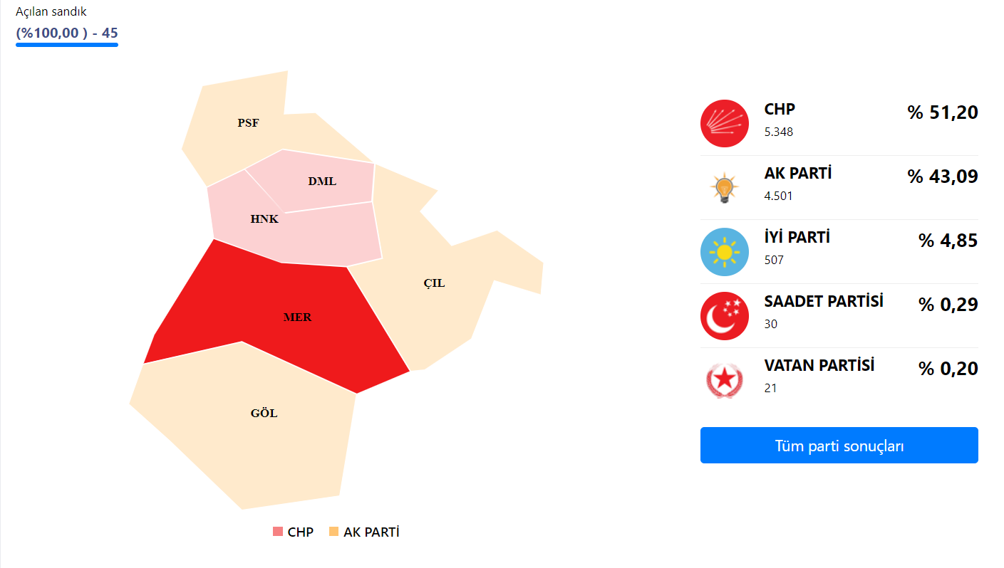This screenshot has height=568, width=1004.
Task: Click the İYİ PARTİ sun logo
Action: pos(725,252)
